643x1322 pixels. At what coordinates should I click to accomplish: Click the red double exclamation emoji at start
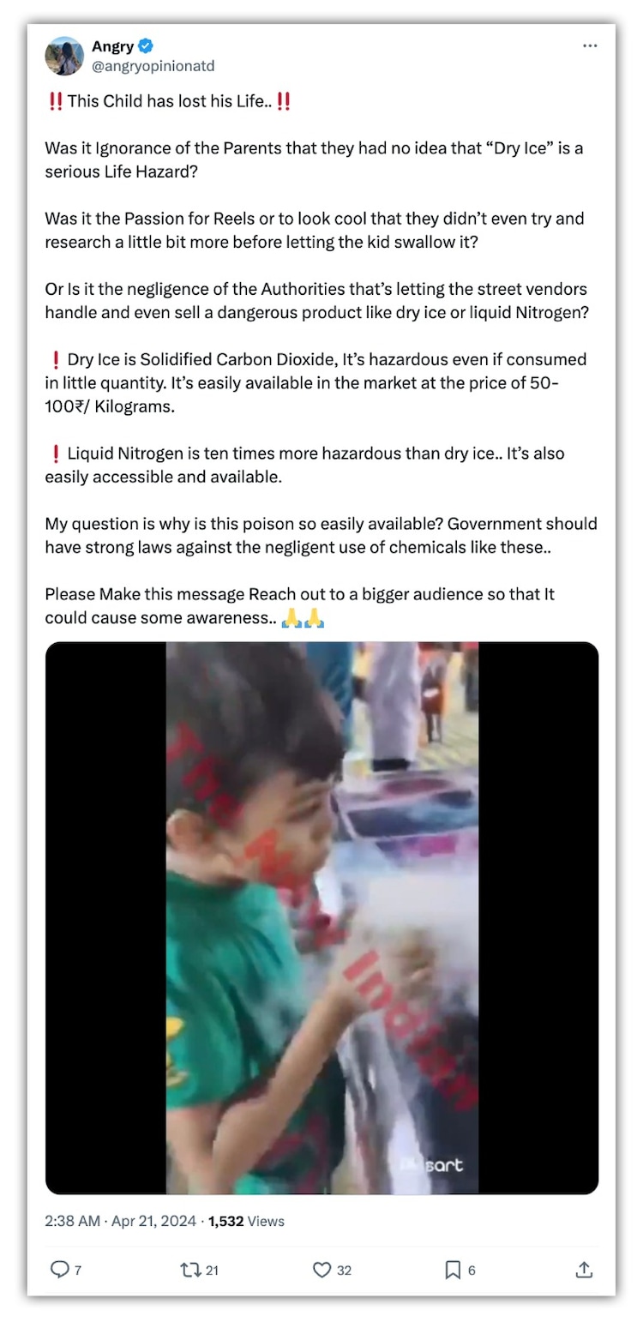point(55,101)
